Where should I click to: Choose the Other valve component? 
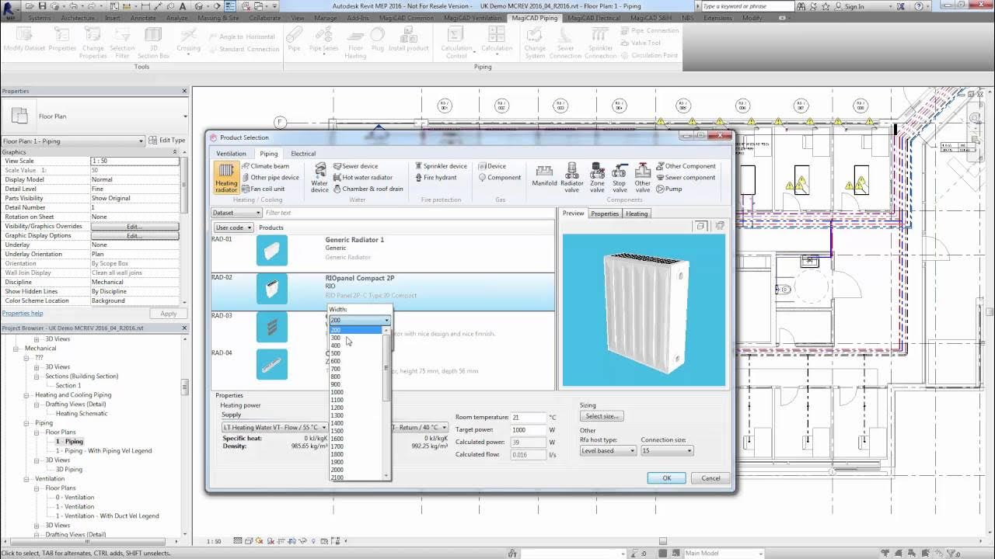click(x=643, y=177)
